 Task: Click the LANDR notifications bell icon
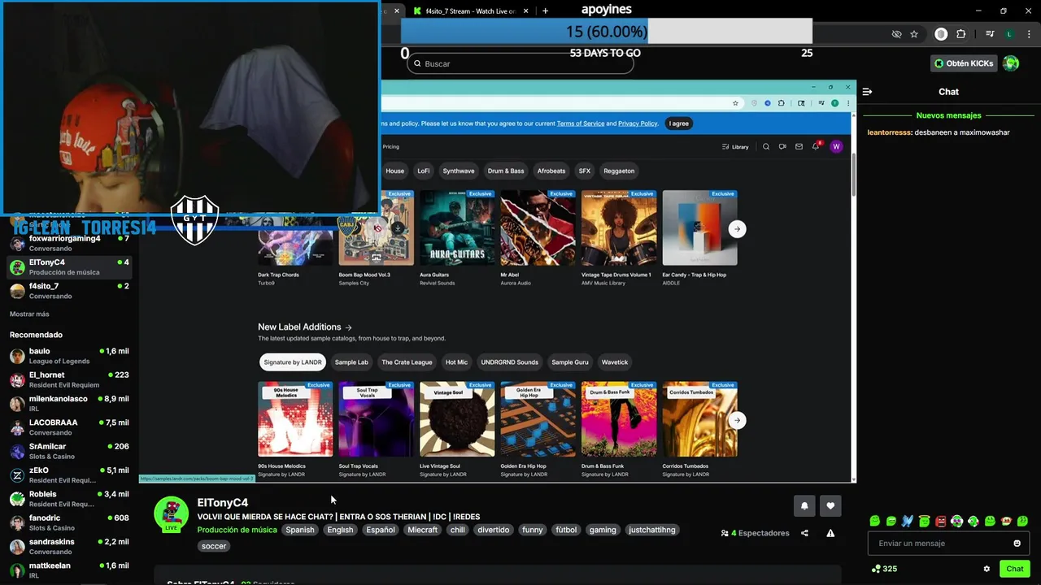click(816, 147)
